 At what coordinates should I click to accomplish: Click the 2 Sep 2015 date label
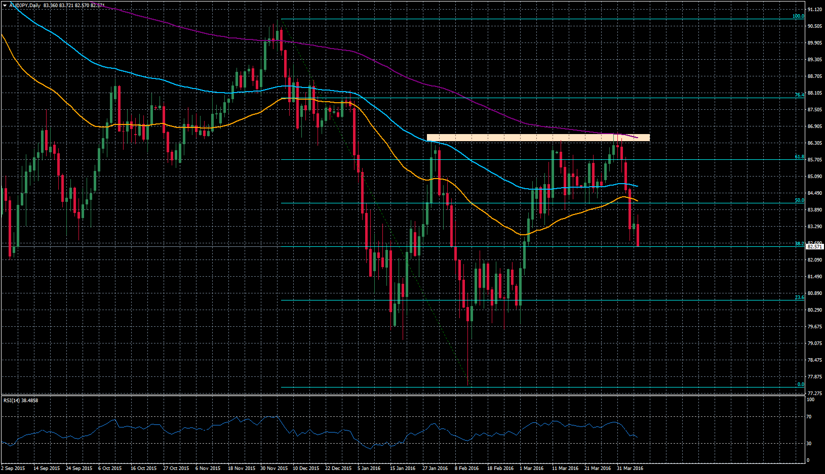[x=13, y=468]
